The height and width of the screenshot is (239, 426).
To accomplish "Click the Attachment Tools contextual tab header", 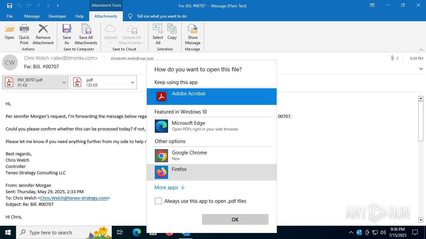I will (106, 5).
